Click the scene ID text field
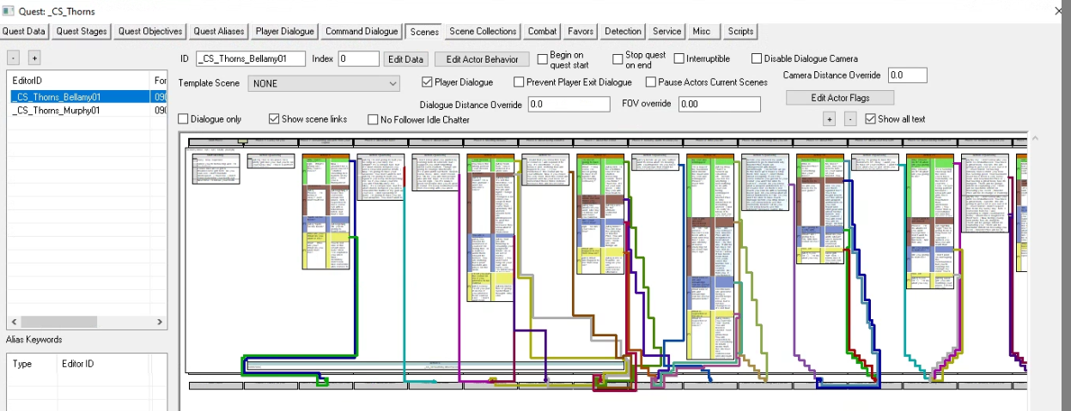The image size is (1071, 411). click(x=251, y=59)
